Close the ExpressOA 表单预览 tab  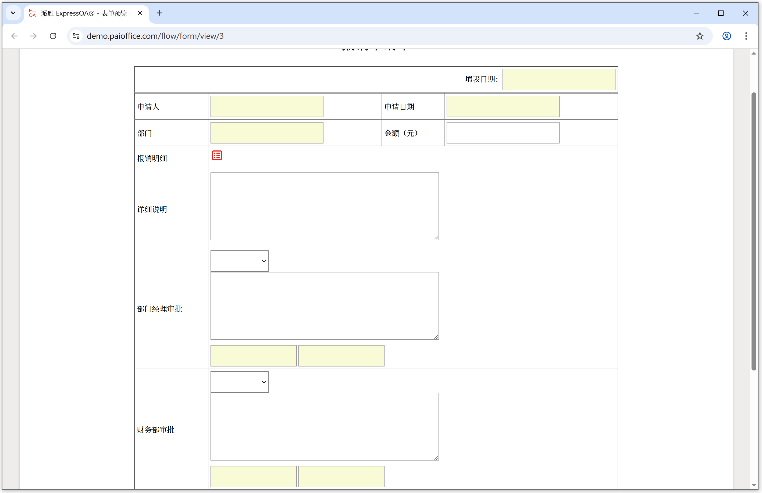[x=140, y=13]
